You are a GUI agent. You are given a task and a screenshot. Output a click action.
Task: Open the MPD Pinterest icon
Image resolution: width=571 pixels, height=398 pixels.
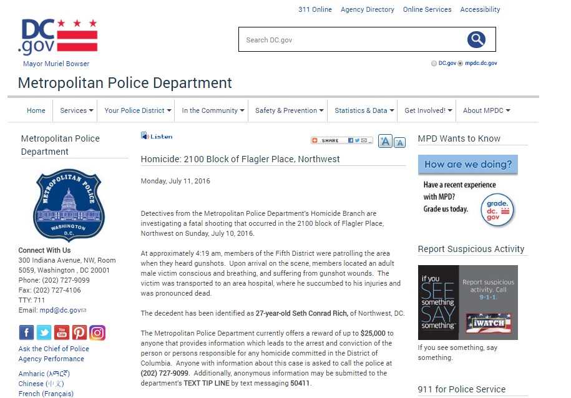pyautogui.click(x=79, y=332)
